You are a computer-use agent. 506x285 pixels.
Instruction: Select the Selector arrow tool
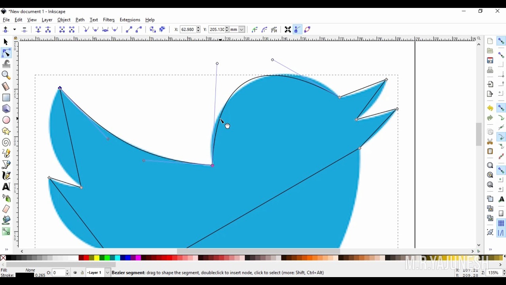(6, 42)
